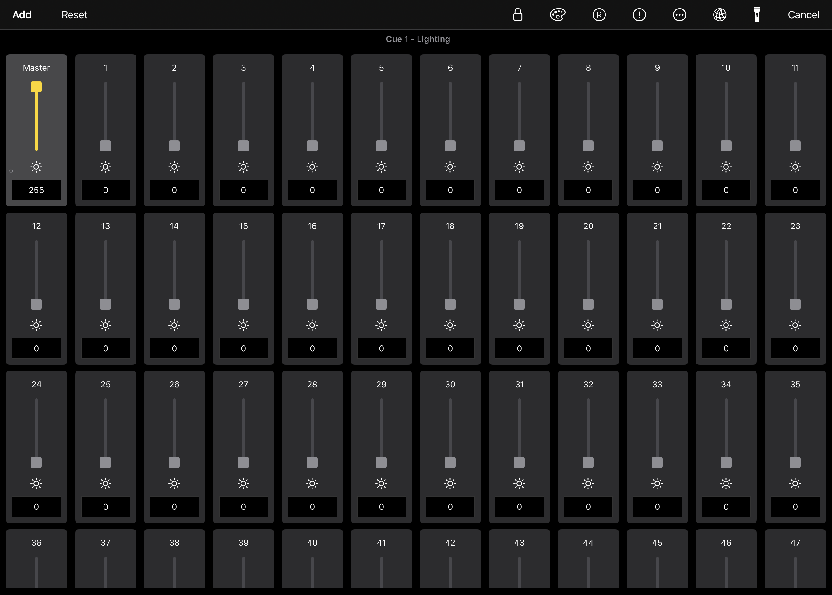Image resolution: width=832 pixels, height=595 pixels.
Task: Open the color palette icon
Action: pos(558,15)
